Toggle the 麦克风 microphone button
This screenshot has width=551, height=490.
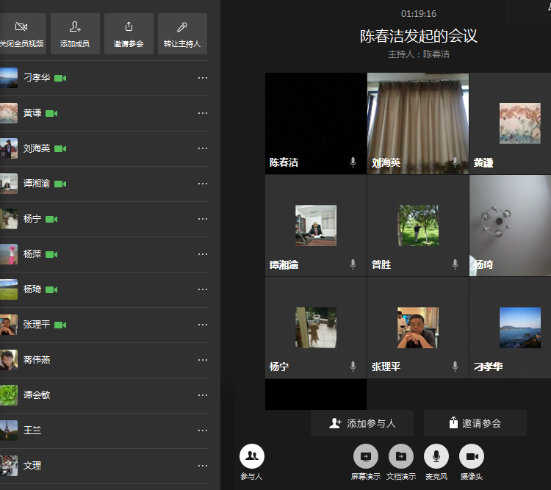[436, 456]
